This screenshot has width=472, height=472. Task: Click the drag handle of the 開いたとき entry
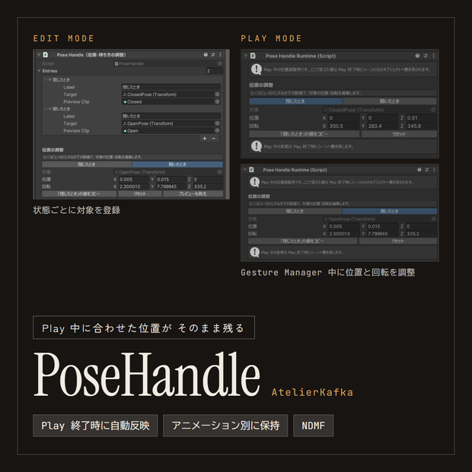[x=46, y=109]
